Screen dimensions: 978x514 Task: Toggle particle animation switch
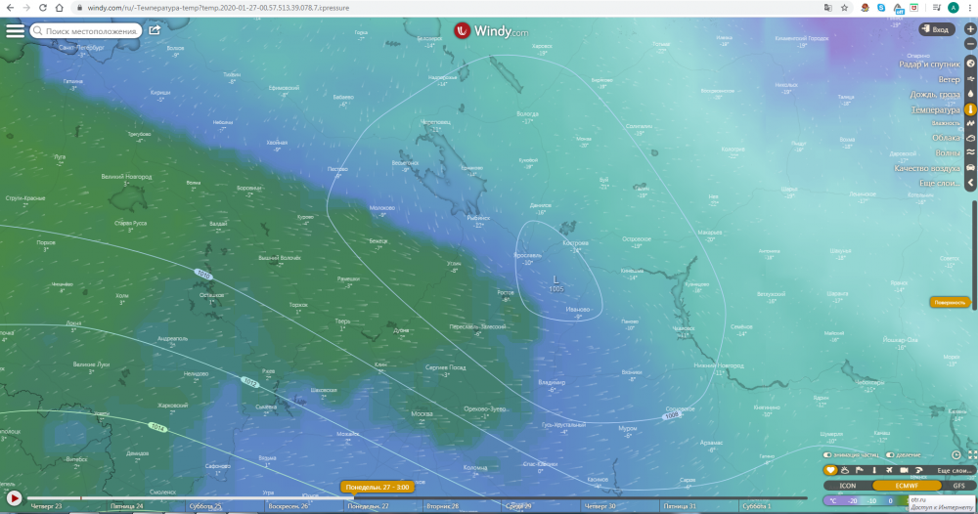tap(828, 455)
